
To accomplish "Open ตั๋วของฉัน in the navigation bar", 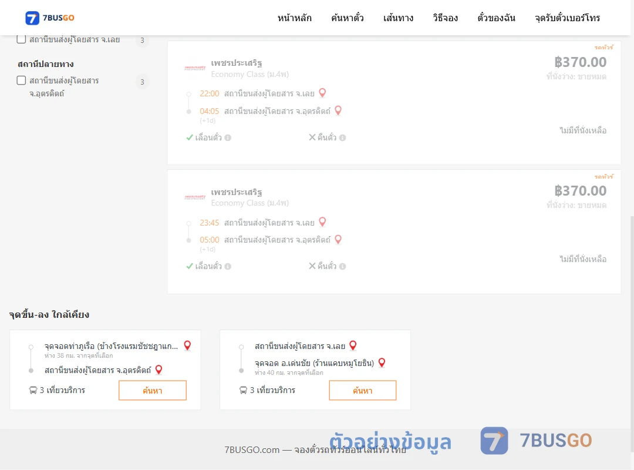I will point(496,18).
